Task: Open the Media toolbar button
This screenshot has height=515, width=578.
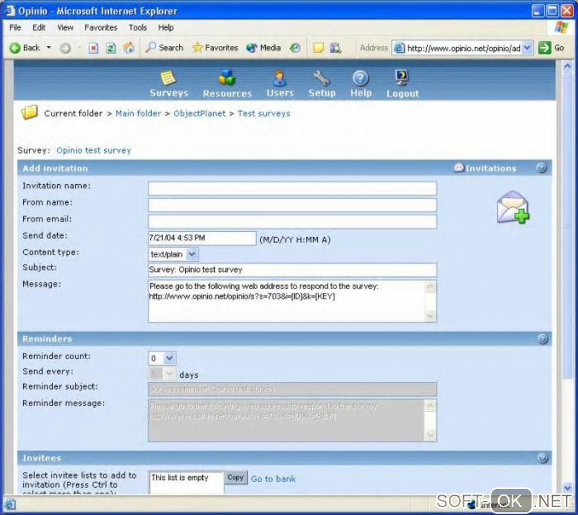Action: [263, 48]
